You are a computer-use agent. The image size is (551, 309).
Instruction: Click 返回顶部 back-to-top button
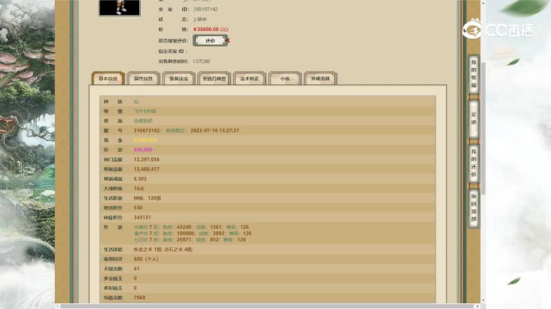point(474,207)
